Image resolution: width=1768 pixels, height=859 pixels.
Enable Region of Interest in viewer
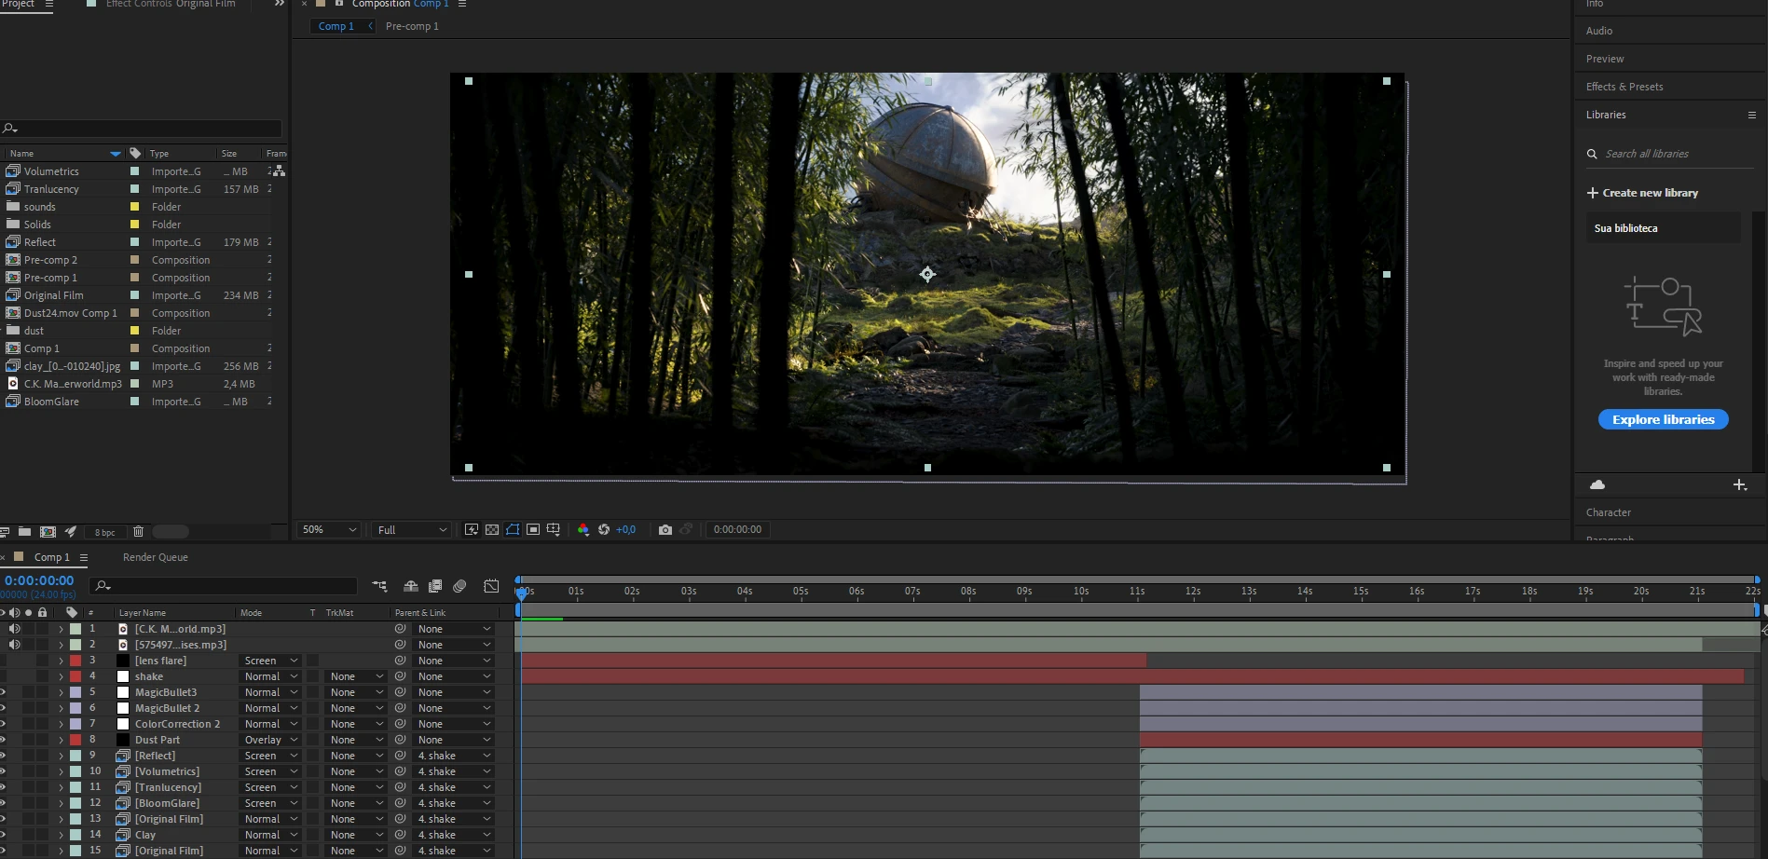click(533, 529)
